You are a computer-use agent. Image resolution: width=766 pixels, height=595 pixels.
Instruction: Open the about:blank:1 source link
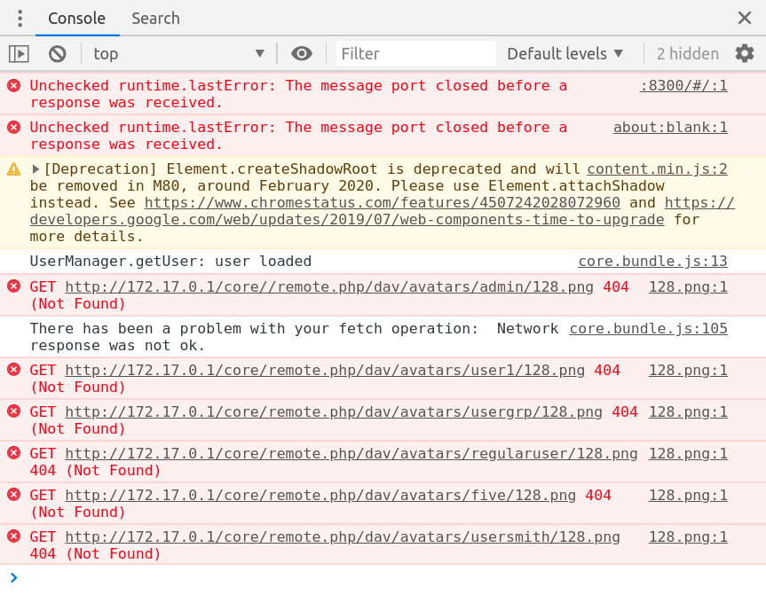point(669,127)
